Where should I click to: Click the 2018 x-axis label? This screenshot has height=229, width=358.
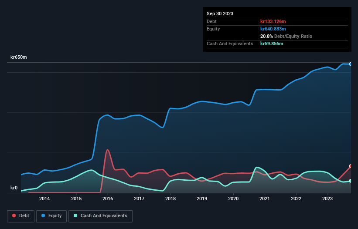click(170, 199)
